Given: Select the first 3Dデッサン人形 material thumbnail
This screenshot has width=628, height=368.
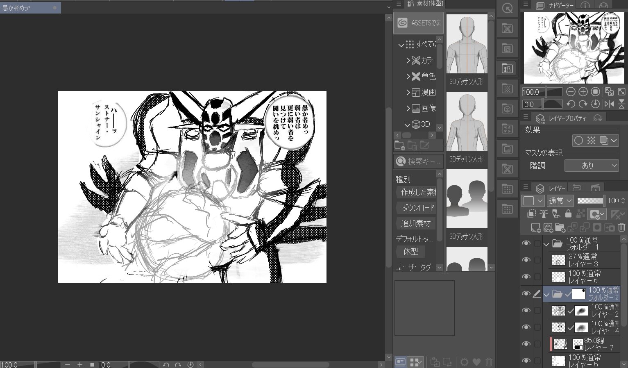Looking at the screenshot, I should 467,45.
